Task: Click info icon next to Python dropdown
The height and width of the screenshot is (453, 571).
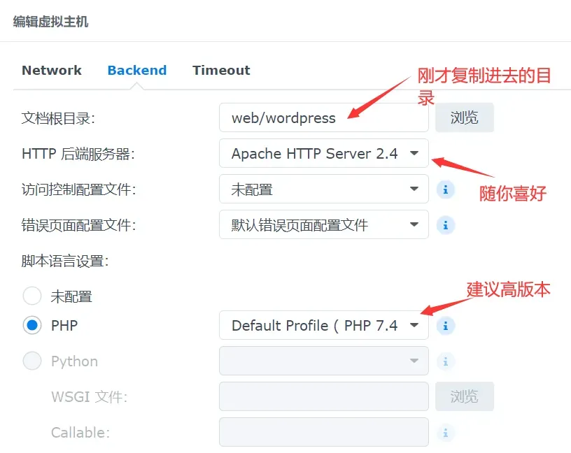Action: (x=445, y=361)
